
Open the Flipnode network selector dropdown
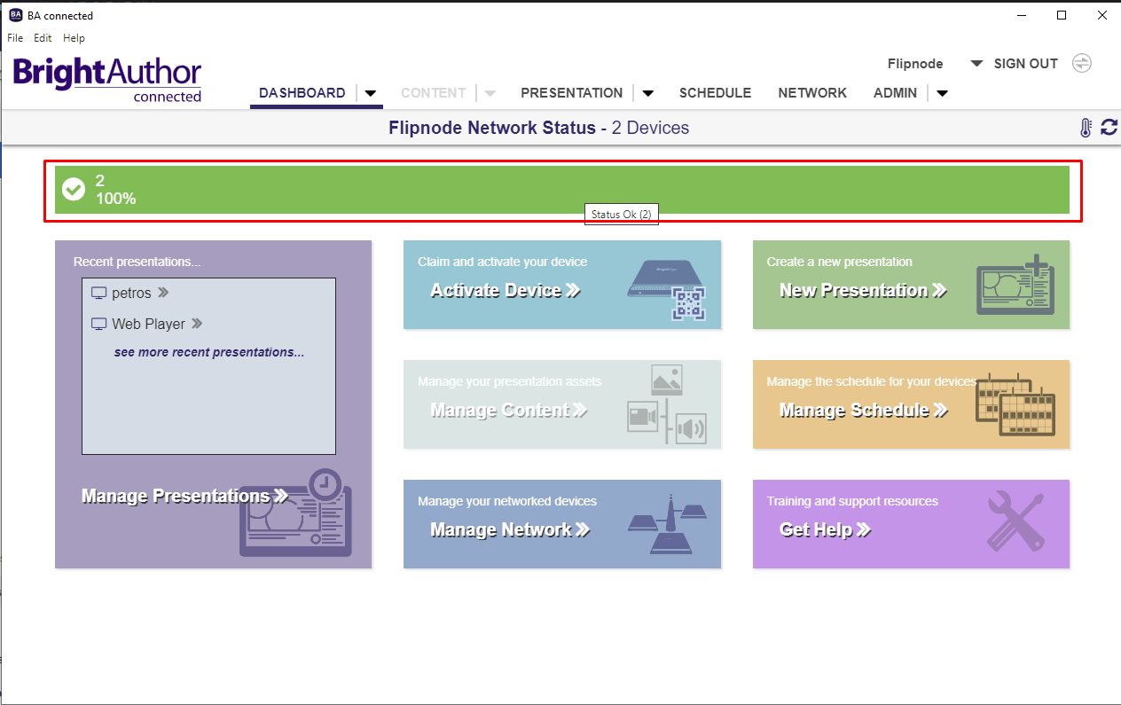[x=976, y=64]
